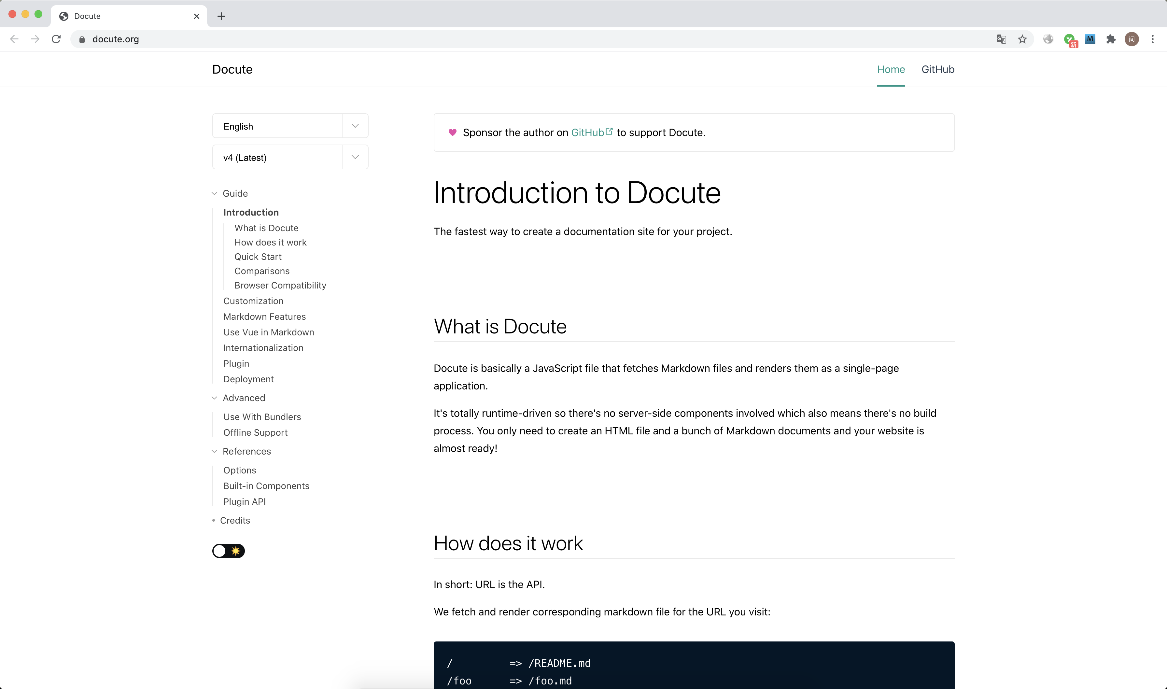The image size is (1167, 689).
Task: Open the v4 (Latest) version dropdown
Action: click(x=290, y=157)
